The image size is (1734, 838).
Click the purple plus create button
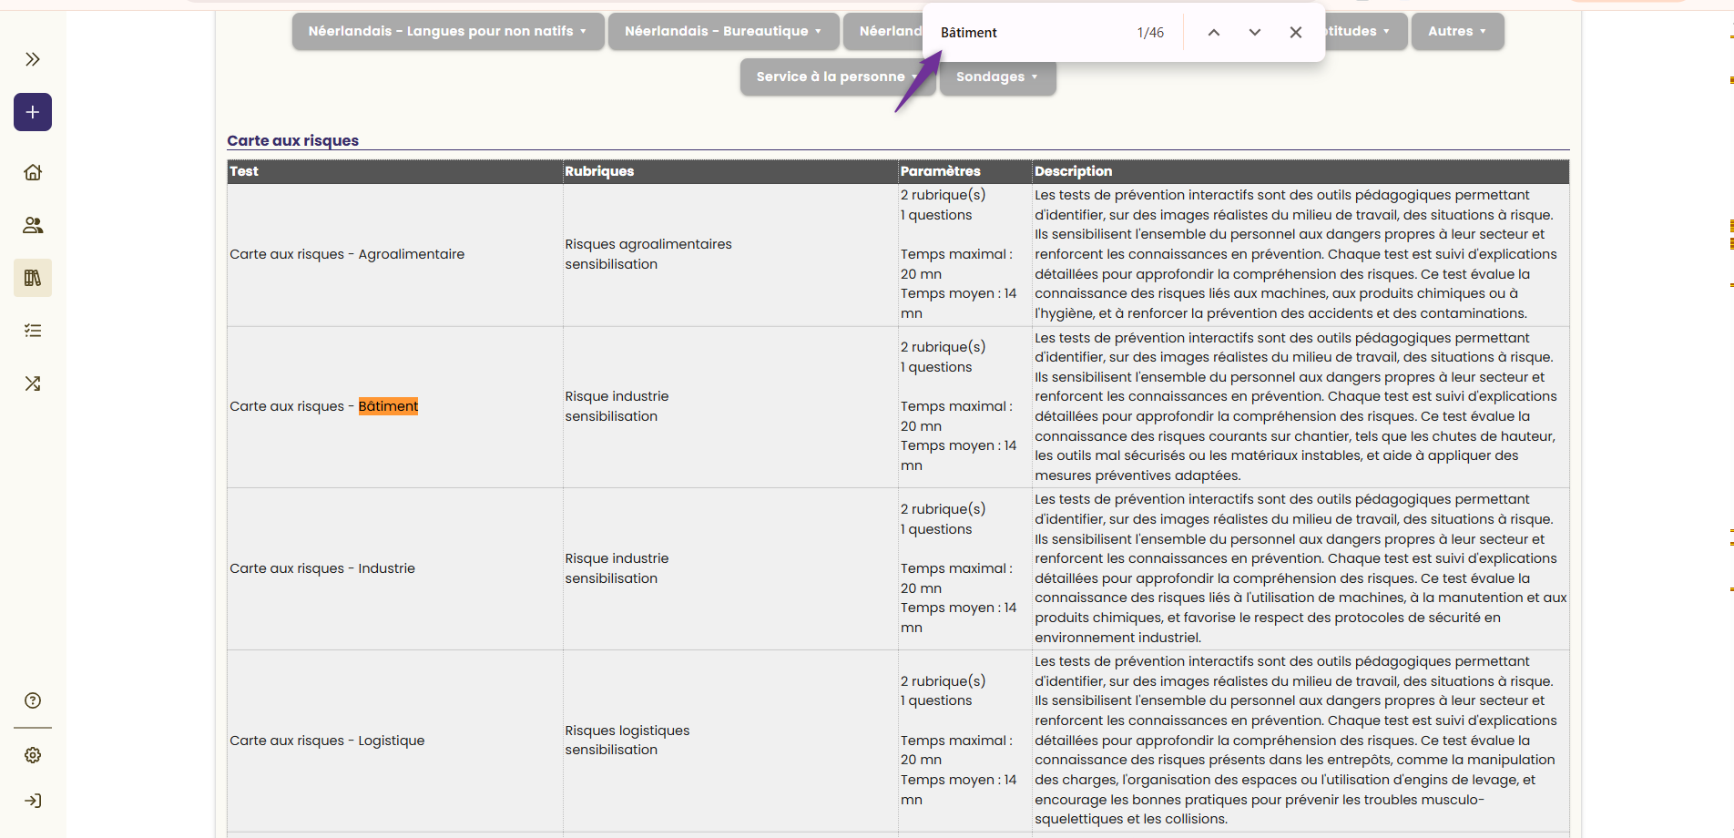tap(33, 112)
